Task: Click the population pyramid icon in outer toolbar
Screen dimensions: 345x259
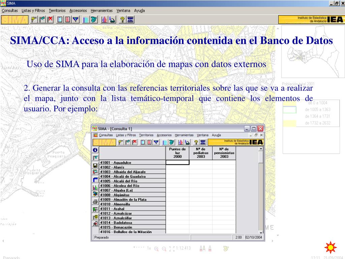Action: (104, 20)
